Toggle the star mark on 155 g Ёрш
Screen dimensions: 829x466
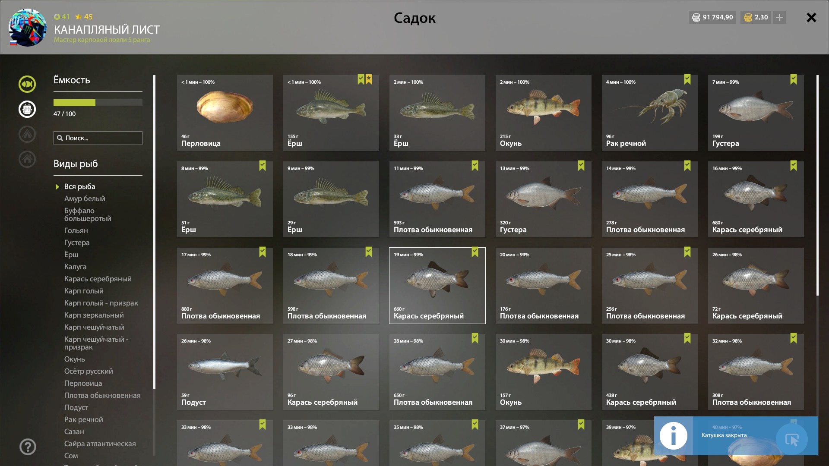(x=369, y=79)
